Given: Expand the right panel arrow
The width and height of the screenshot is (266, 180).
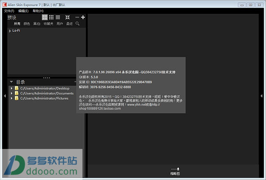Looking at the screenshot, I should coord(262,96).
